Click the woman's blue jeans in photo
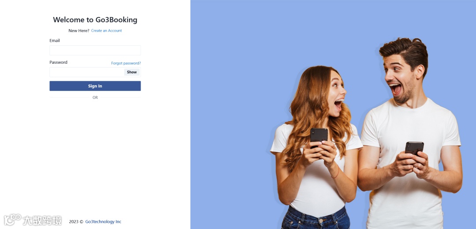Image resolution: width=476 pixels, height=229 pixels. (316, 219)
